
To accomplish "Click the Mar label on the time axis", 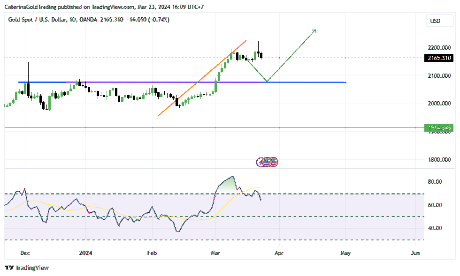I will point(215,253).
